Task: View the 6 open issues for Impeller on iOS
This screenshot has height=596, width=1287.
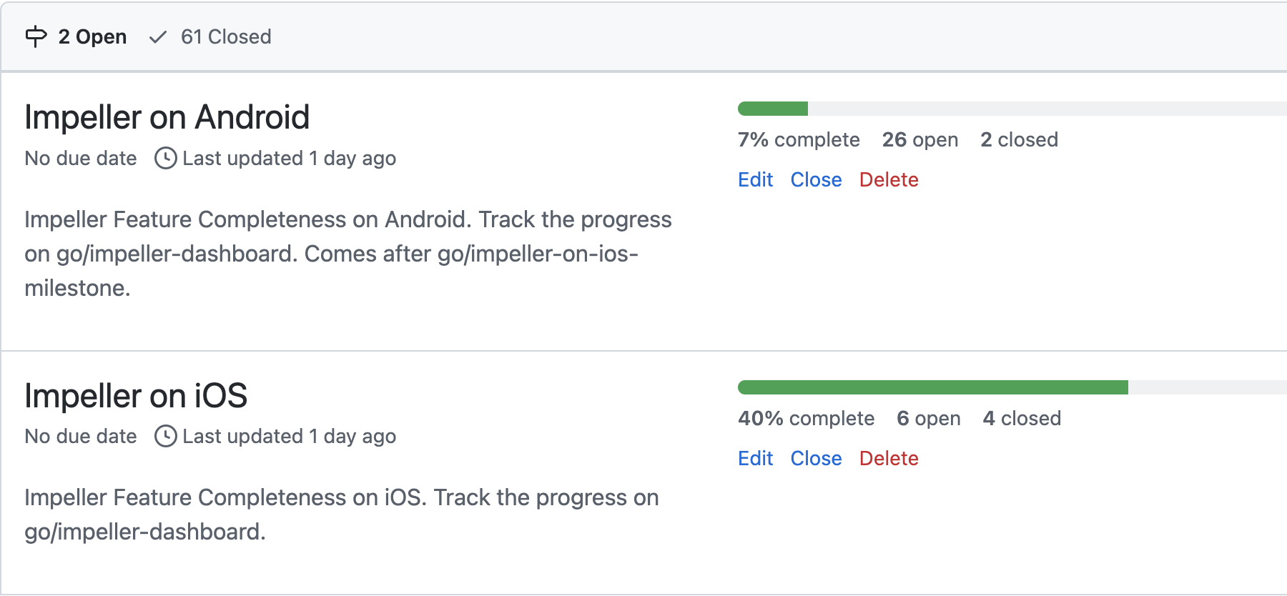Action: [x=929, y=418]
